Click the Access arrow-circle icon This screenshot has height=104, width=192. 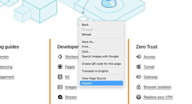139,57
